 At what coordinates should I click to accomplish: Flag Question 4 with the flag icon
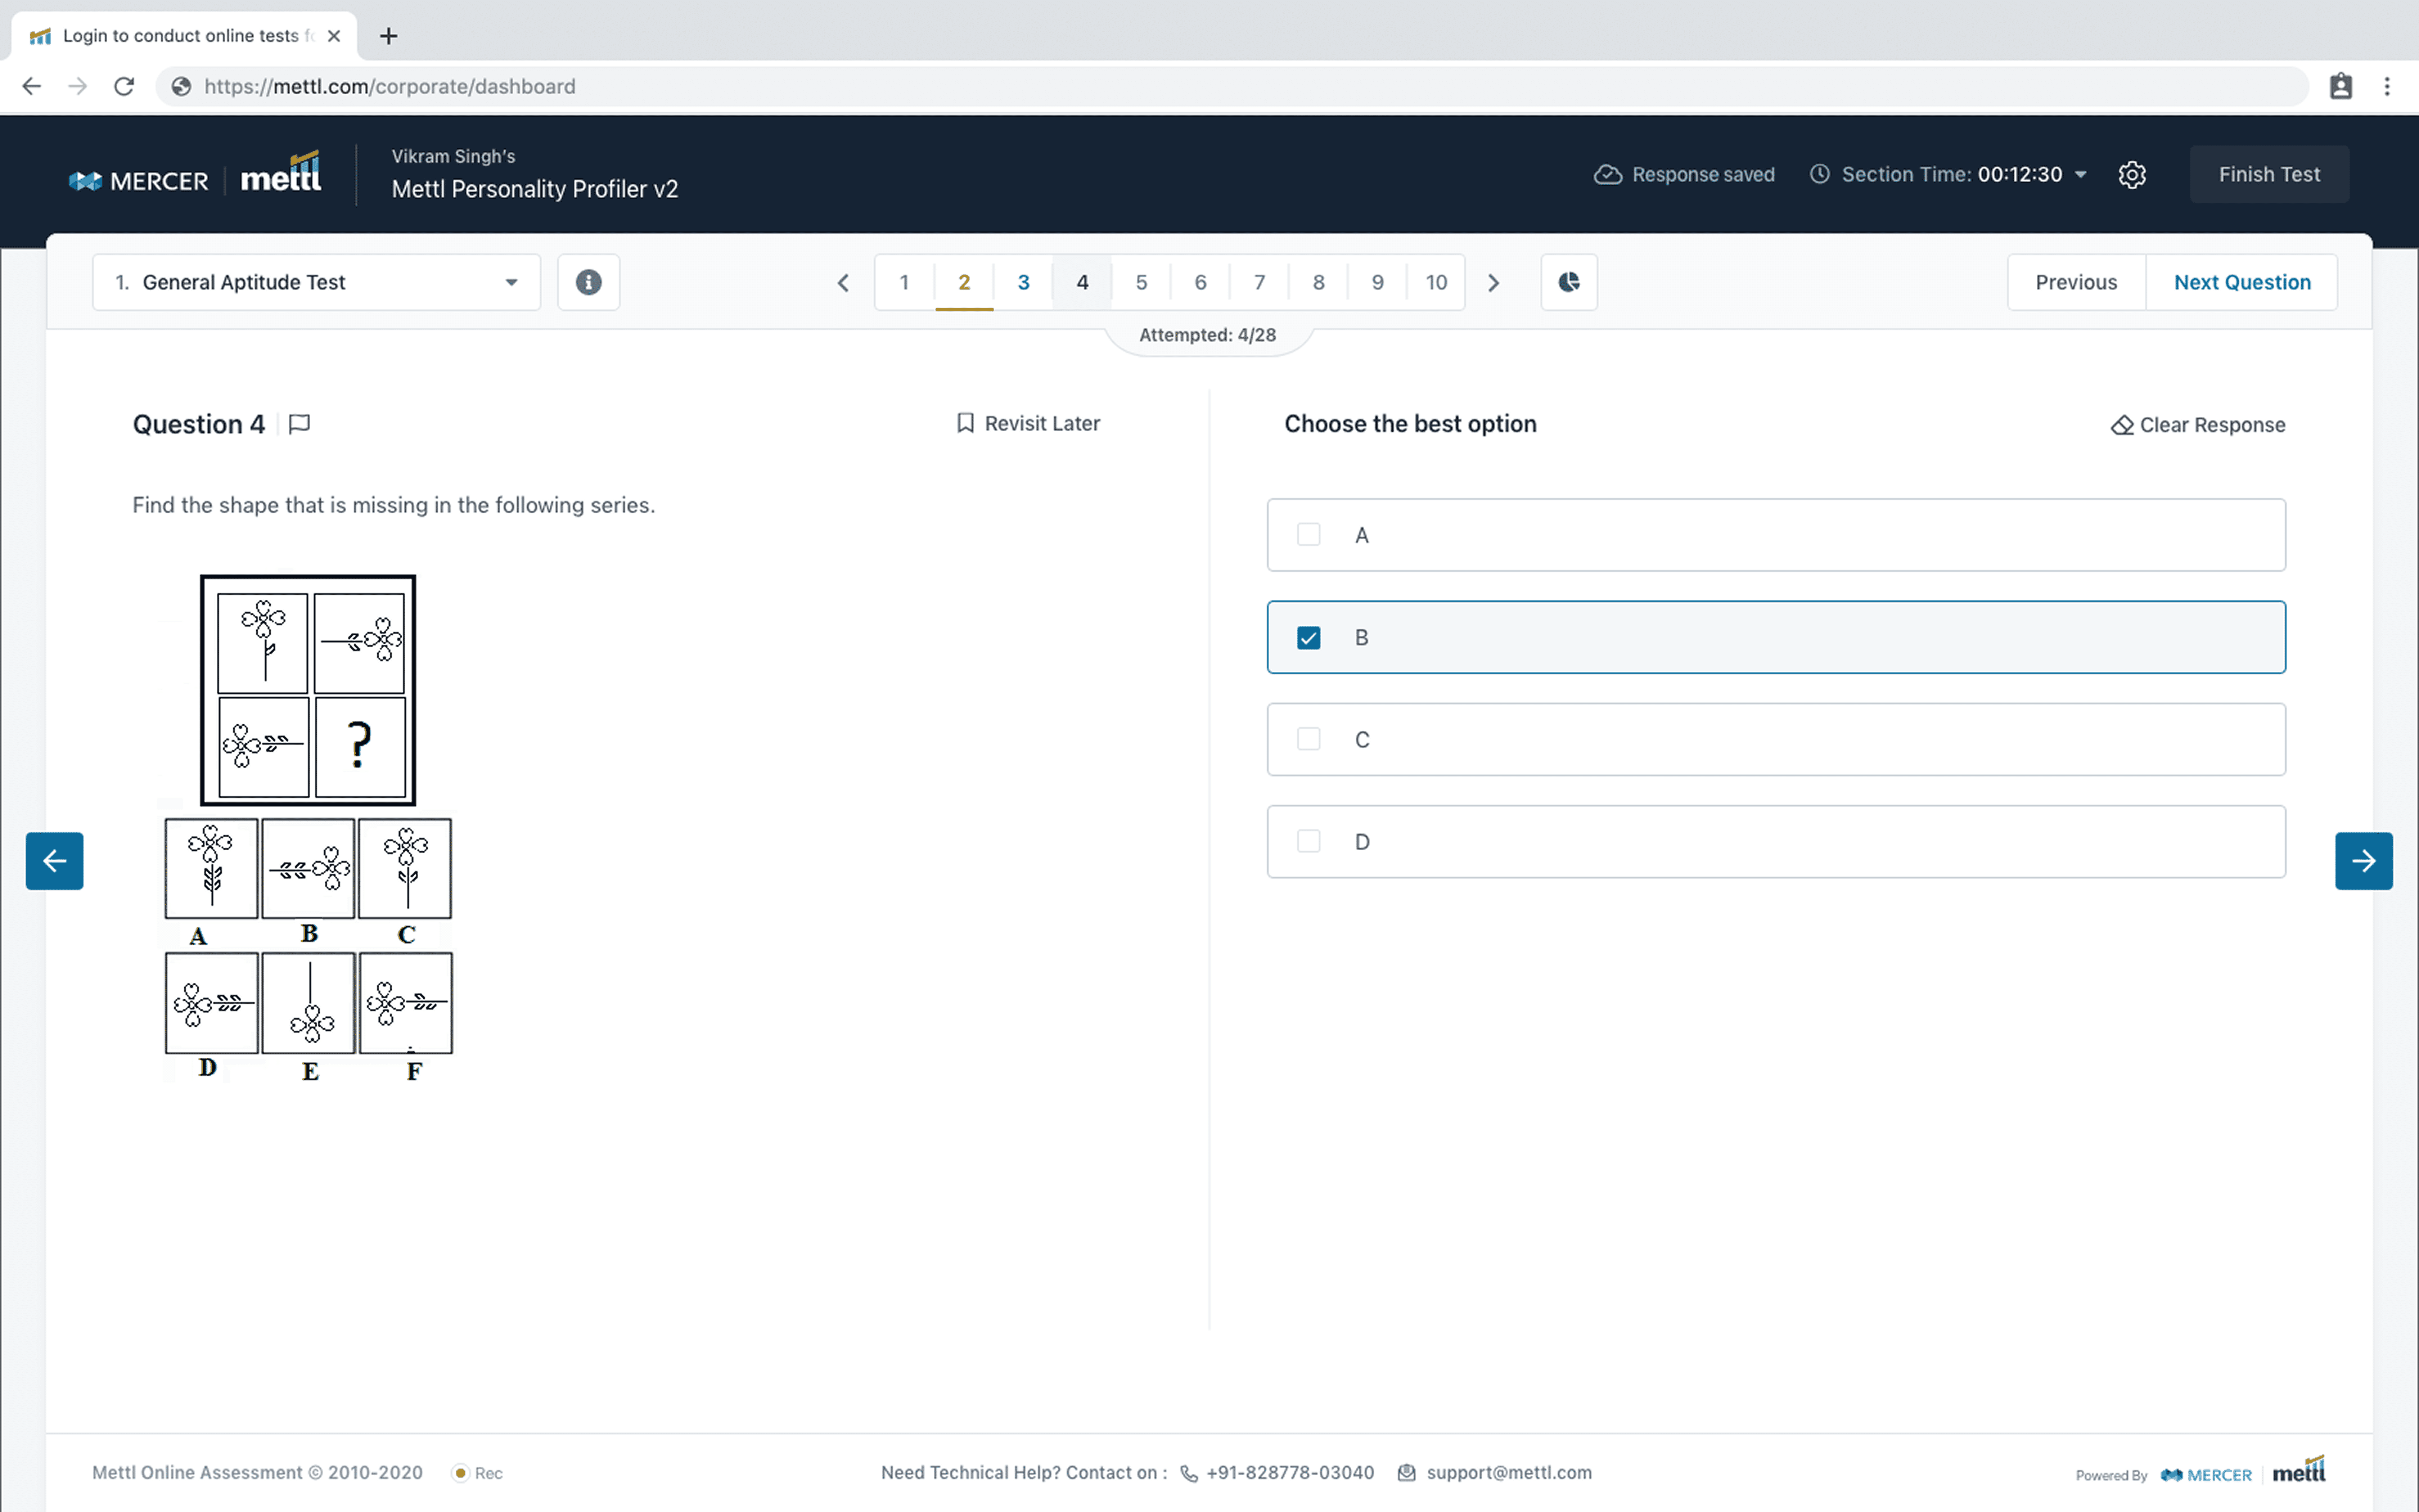pos(299,424)
